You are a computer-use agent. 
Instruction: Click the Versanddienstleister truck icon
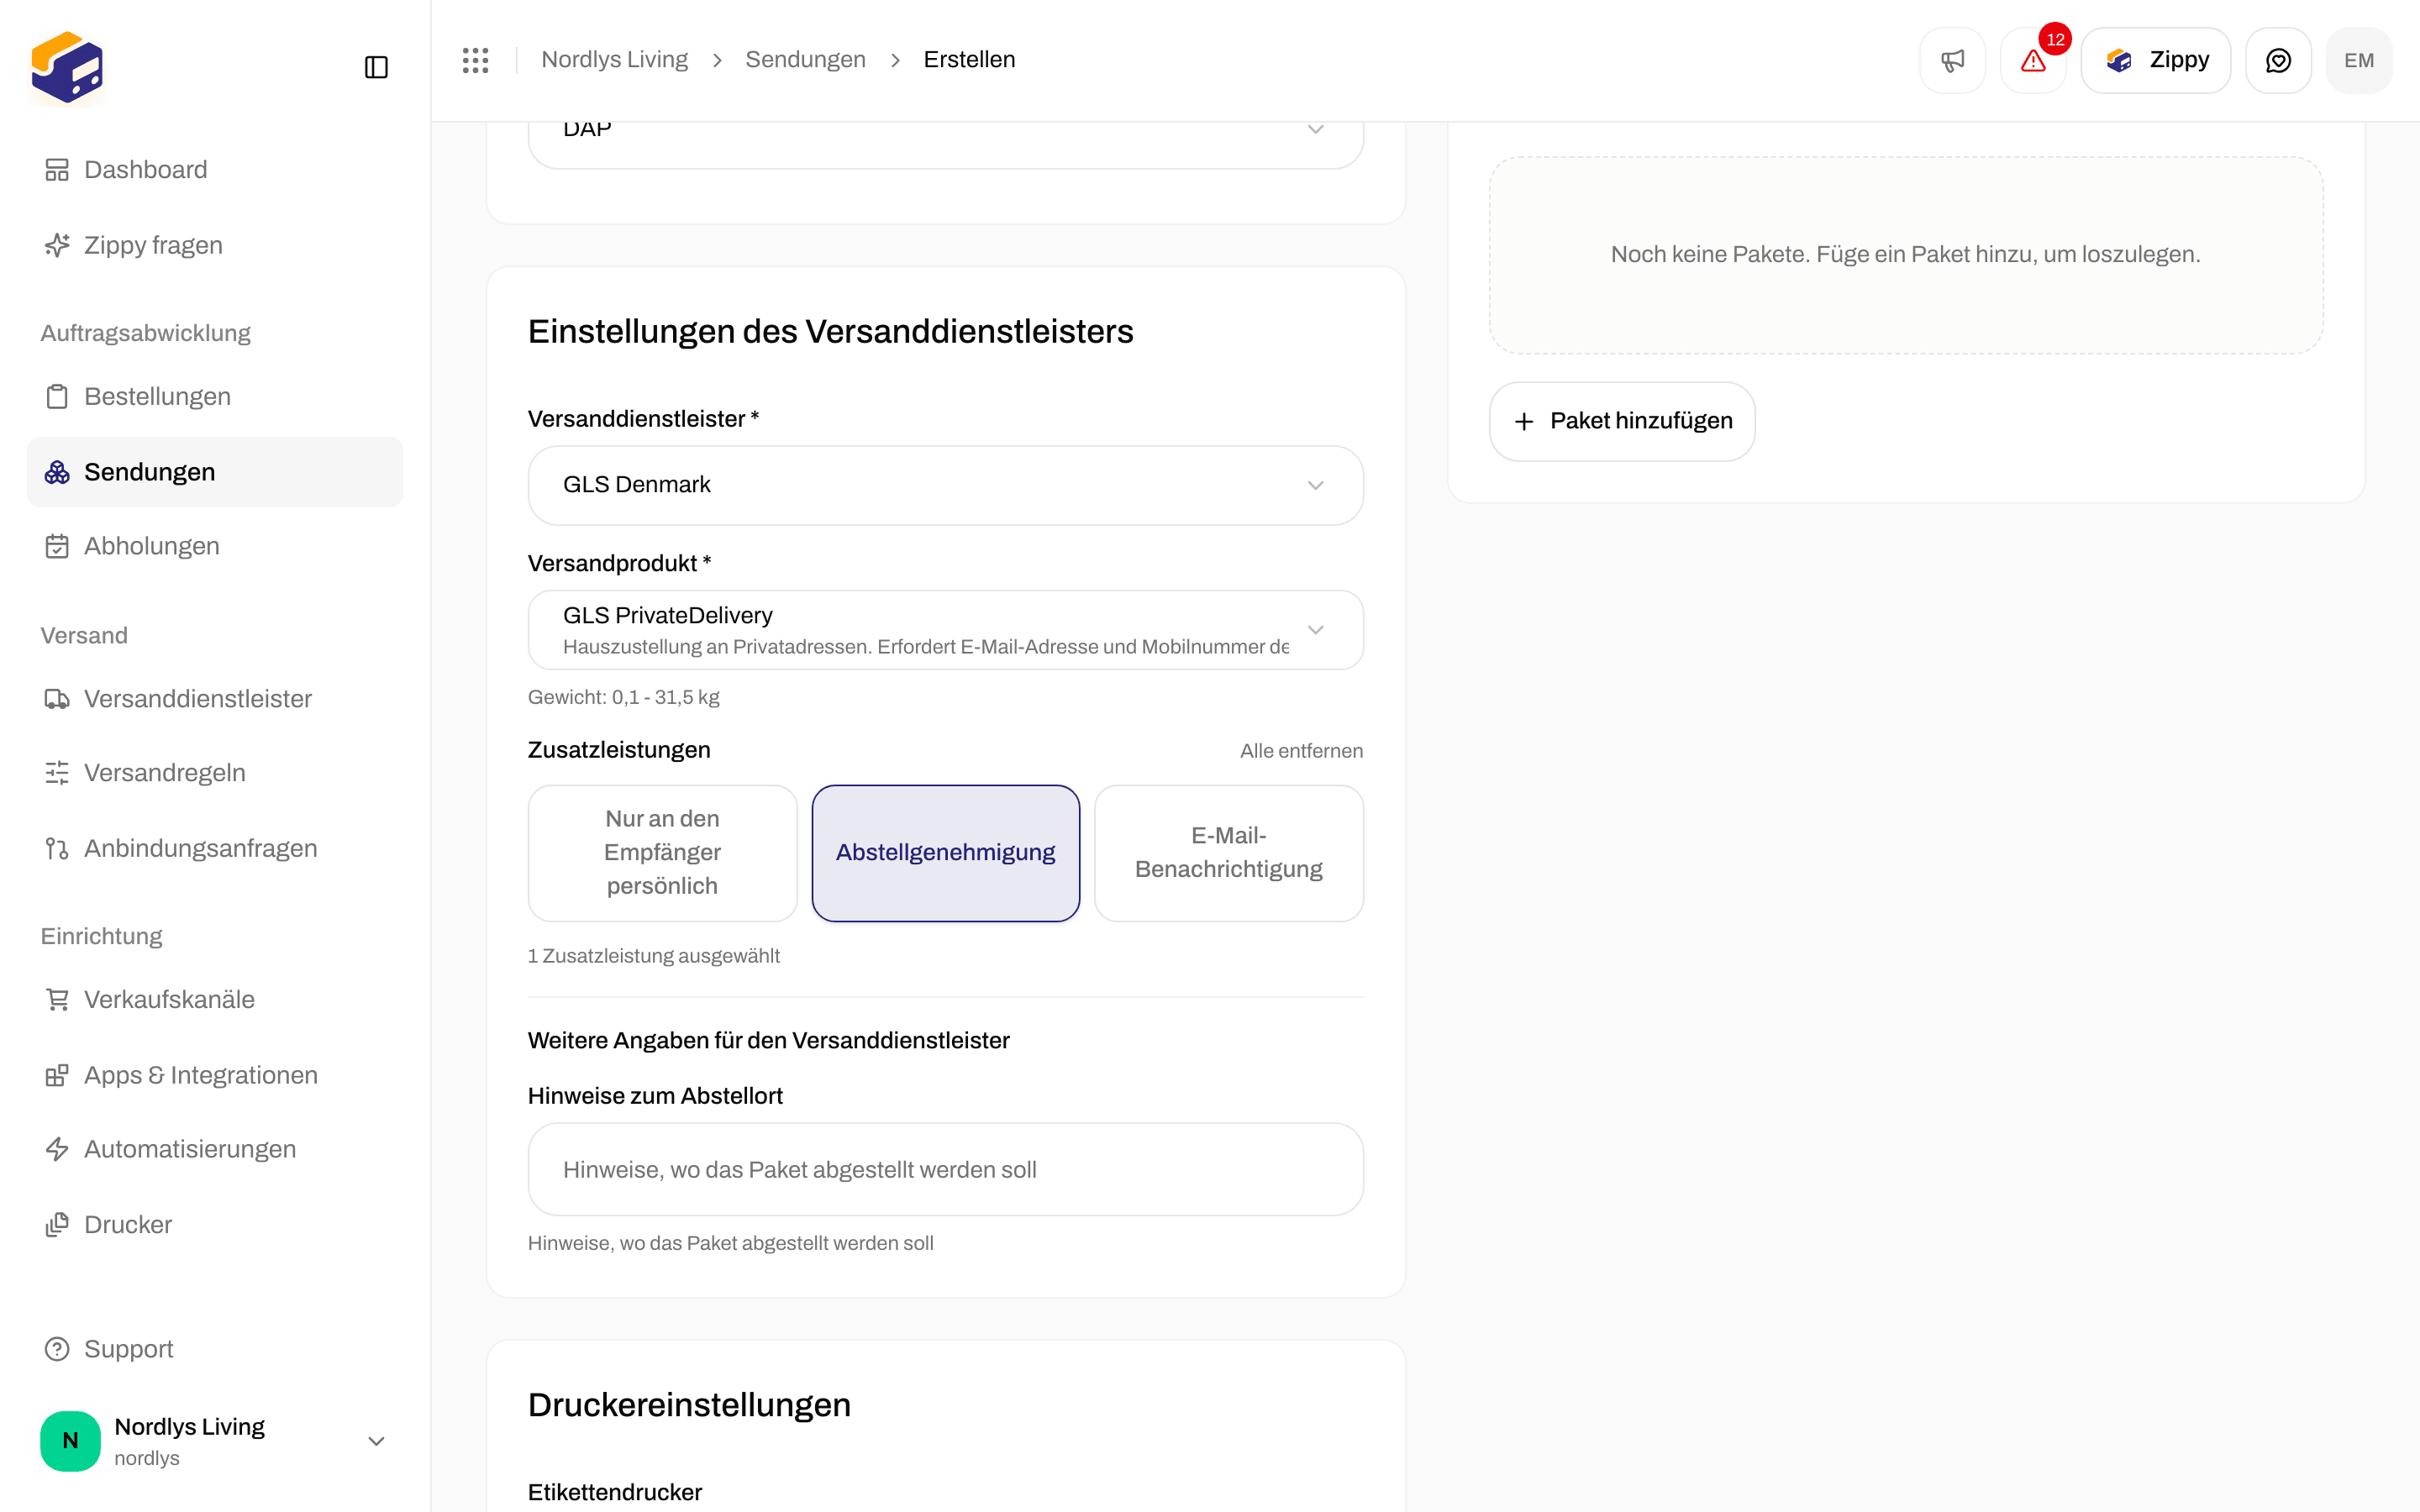(57, 699)
